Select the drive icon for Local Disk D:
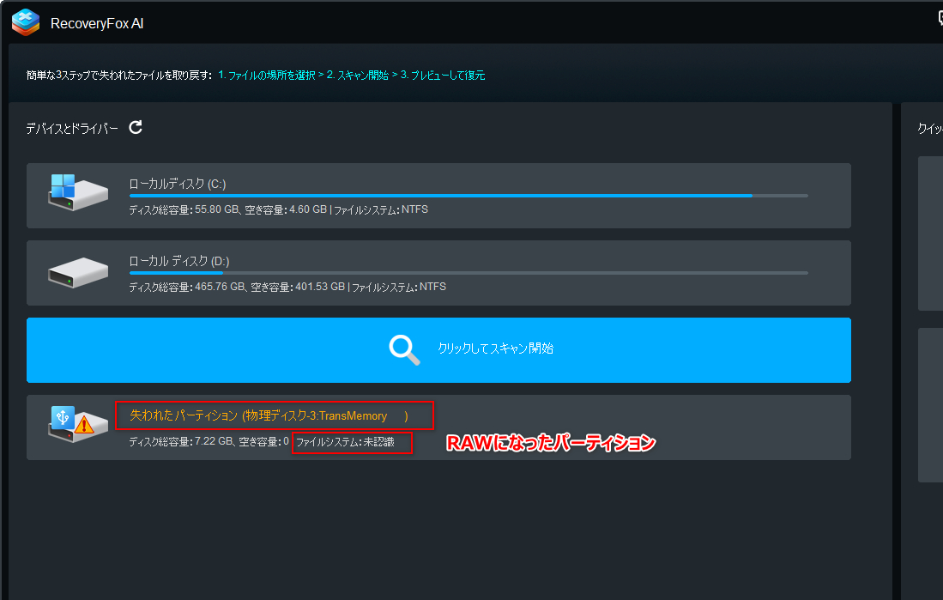943x600 pixels. tap(78, 272)
